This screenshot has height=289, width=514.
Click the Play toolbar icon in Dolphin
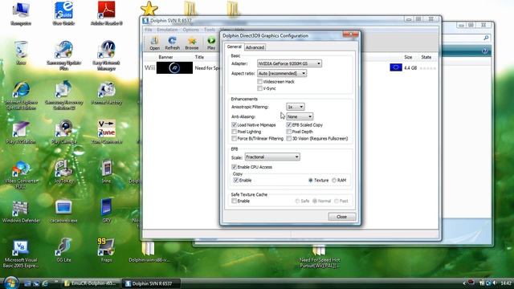[211, 43]
